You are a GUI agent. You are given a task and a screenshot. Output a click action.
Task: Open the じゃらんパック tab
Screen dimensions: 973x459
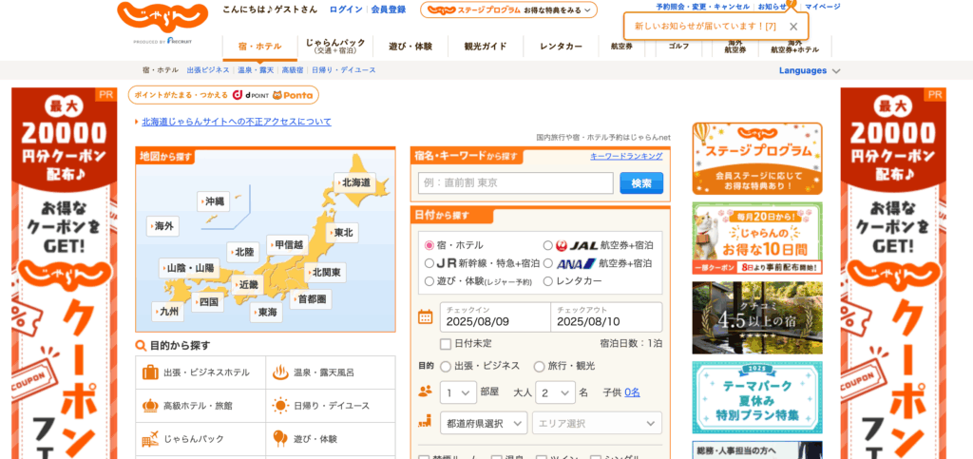pyautogui.click(x=335, y=47)
